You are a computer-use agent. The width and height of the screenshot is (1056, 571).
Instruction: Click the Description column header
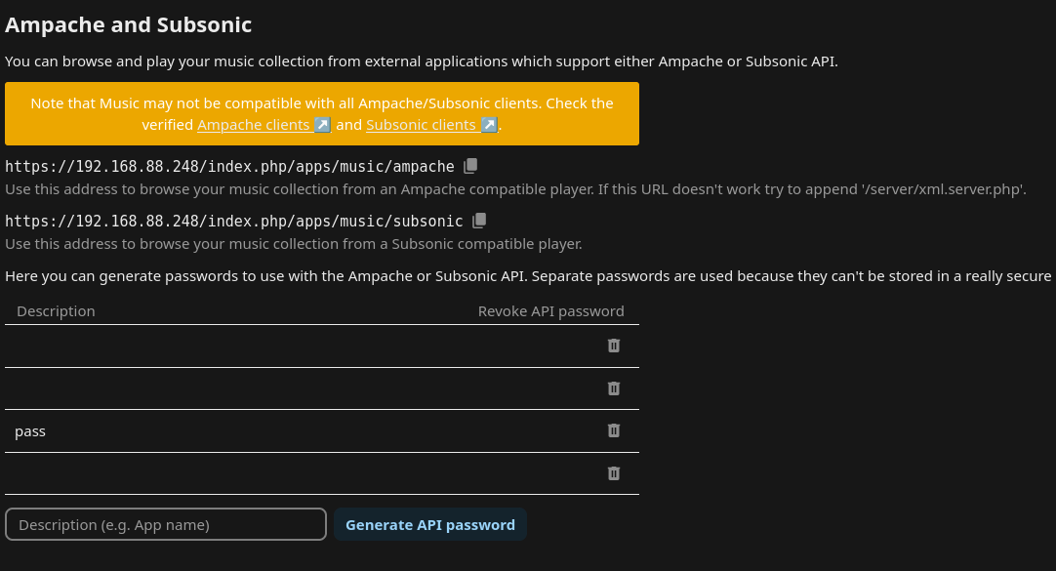(56, 311)
